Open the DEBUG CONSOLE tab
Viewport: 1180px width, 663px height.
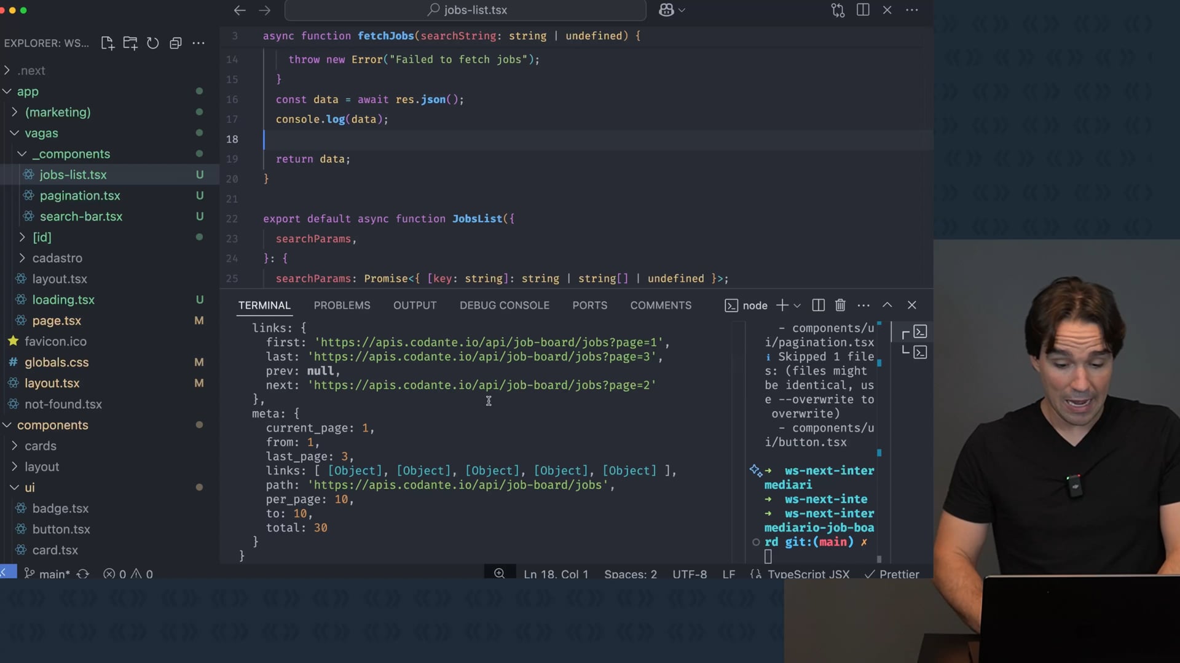pyautogui.click(x=504, y=305)
